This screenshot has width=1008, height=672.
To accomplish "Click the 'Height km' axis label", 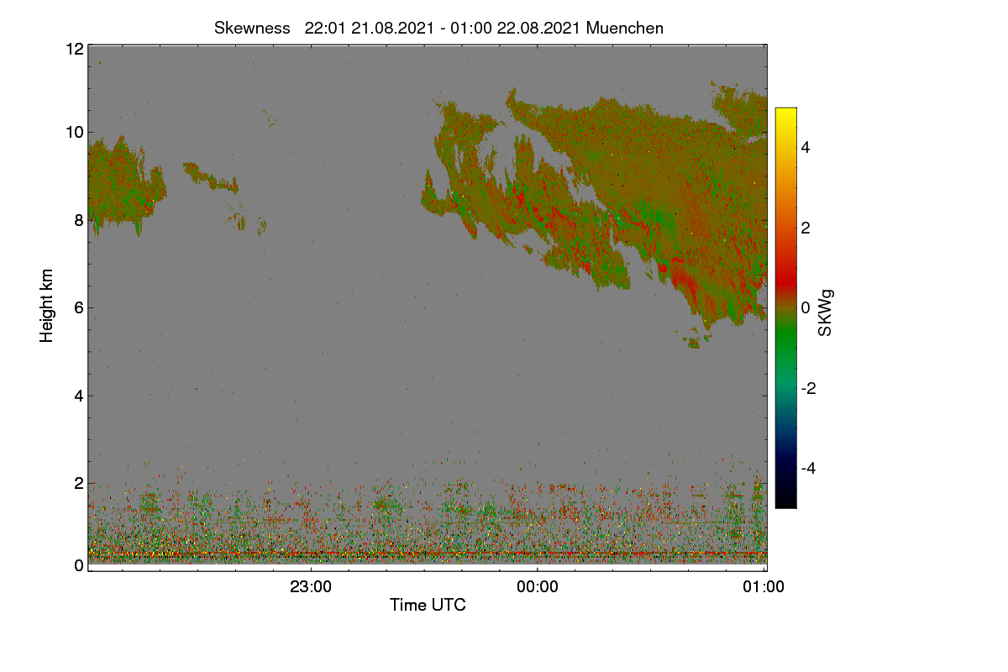I will (47, 306).
